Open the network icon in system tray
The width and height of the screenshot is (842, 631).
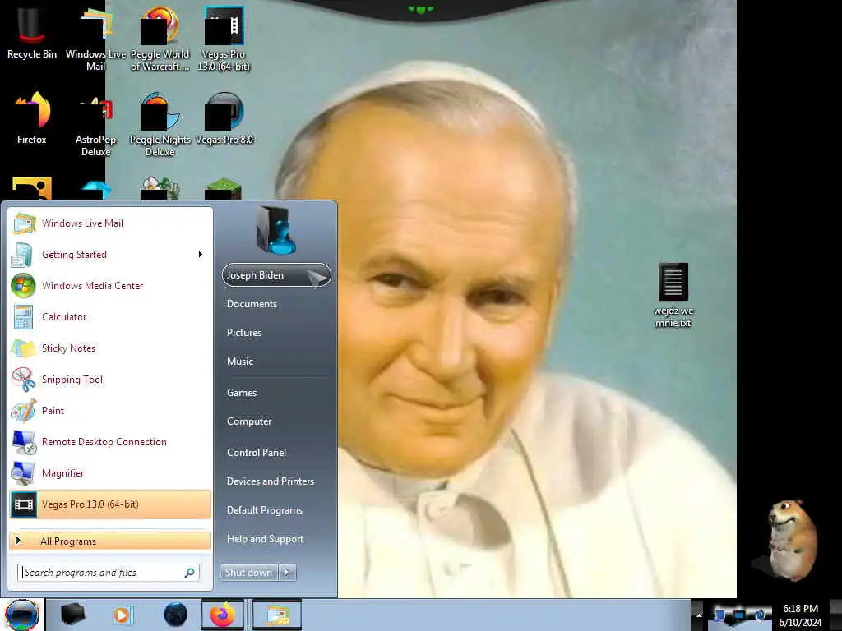739,615
